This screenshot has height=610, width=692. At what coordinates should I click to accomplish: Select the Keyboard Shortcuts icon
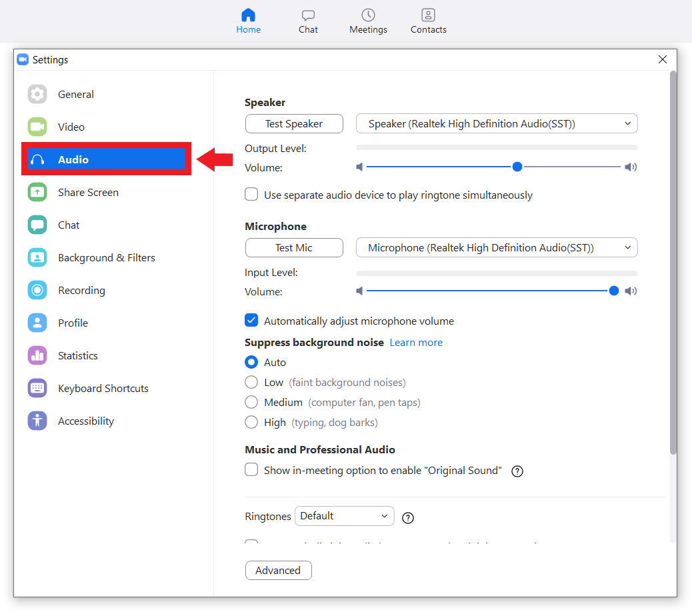[x=37, y=388]
